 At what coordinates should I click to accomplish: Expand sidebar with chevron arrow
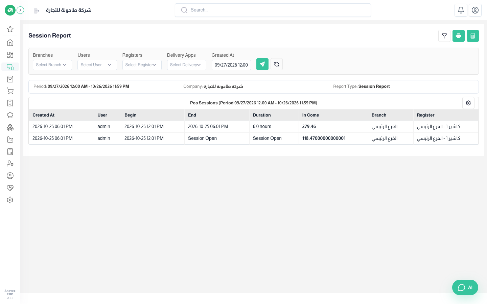click(20, 10)
